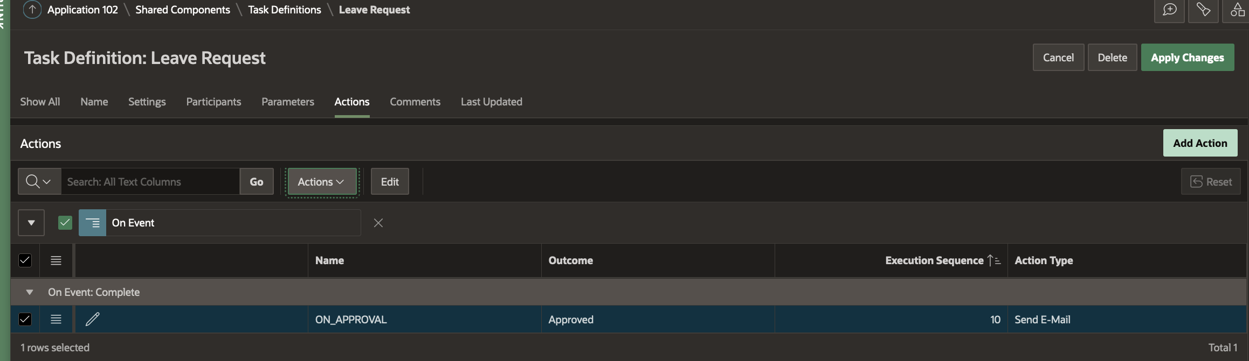This screenshot has height=361, width=1249.
Task: Open the feedback speech-bubble icon
Action: click(x=1169, y=10)
